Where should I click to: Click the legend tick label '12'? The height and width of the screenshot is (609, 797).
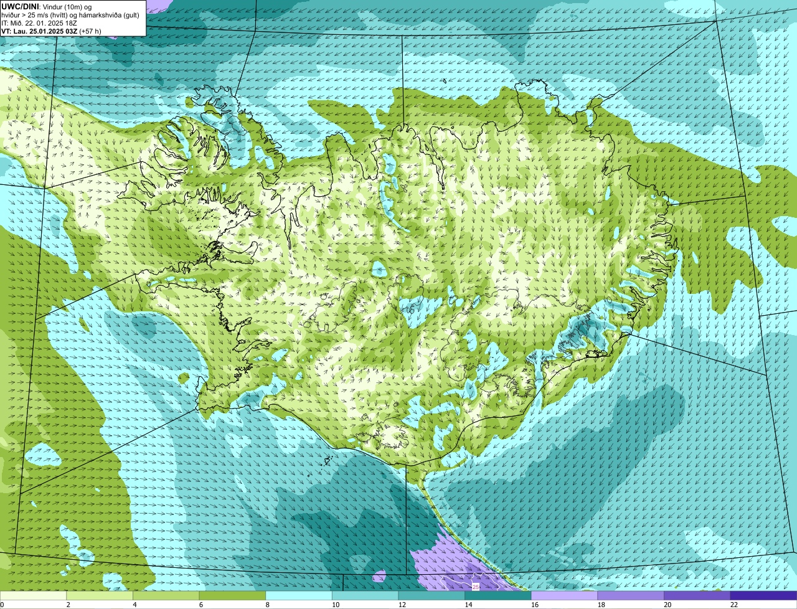coord(402,605)
